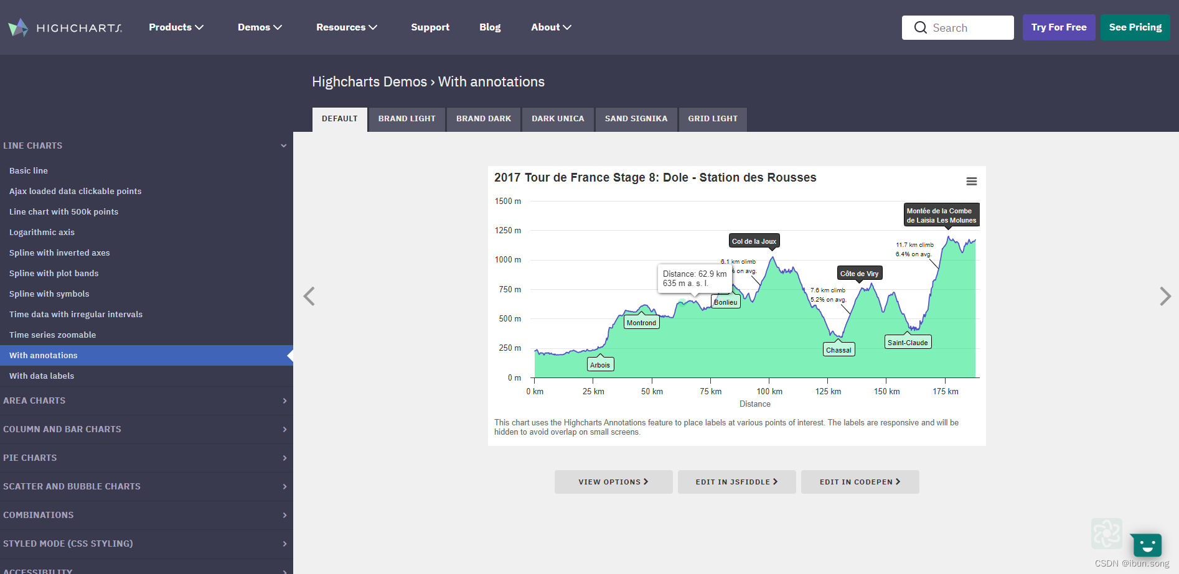This screenshot has height=574, width=1179.
Task: Switch to the BRAND DARK theme tab
Action: [484, 119]
